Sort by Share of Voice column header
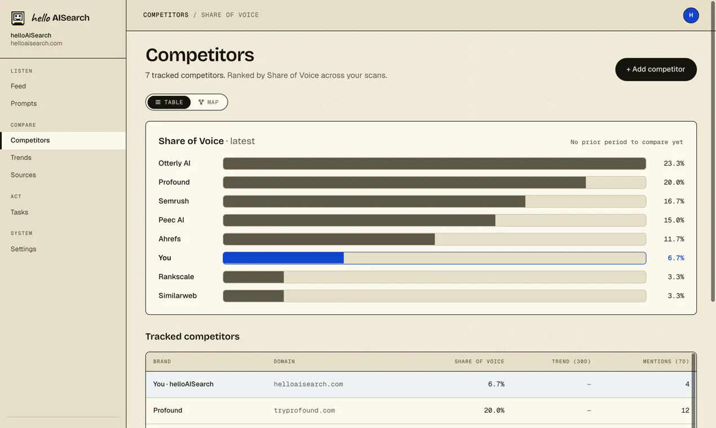Image resolution: width=716 pixels, height=428 pixels. coord(479,362)
